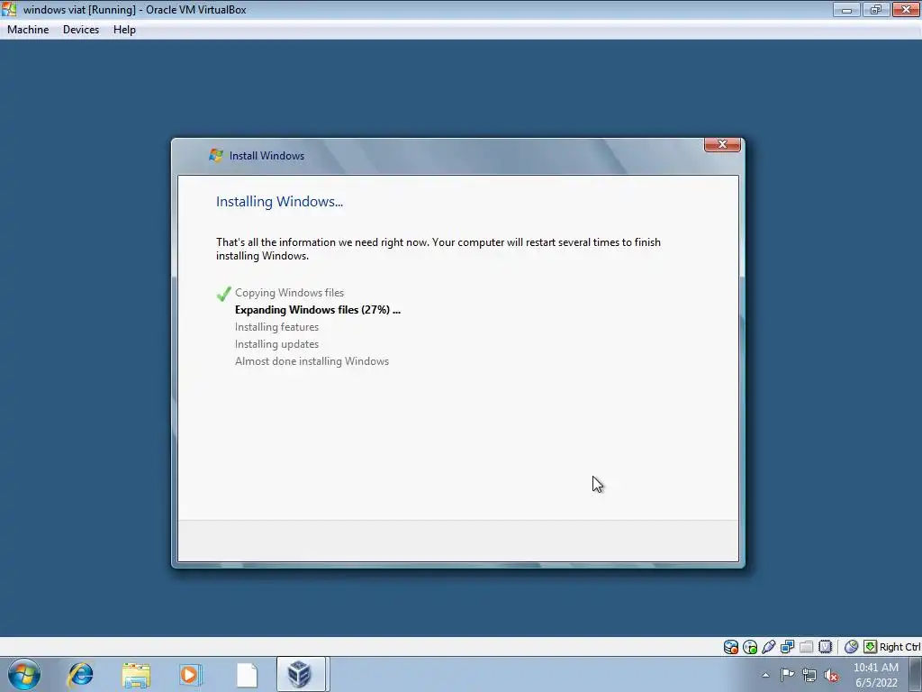Click the muted speaker volume icon

click(x=831, y=675)
